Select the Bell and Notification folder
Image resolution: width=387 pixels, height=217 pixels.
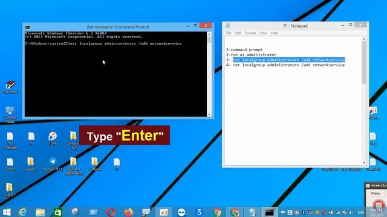click(74, 166)
